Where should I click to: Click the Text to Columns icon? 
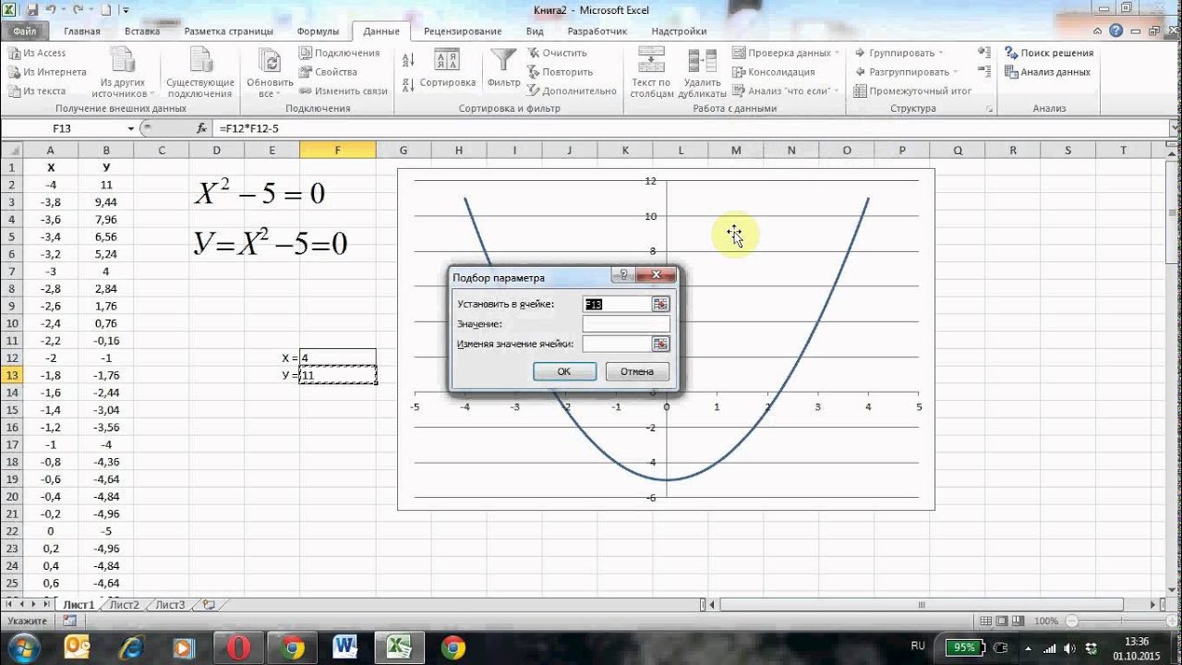point(651,62)
